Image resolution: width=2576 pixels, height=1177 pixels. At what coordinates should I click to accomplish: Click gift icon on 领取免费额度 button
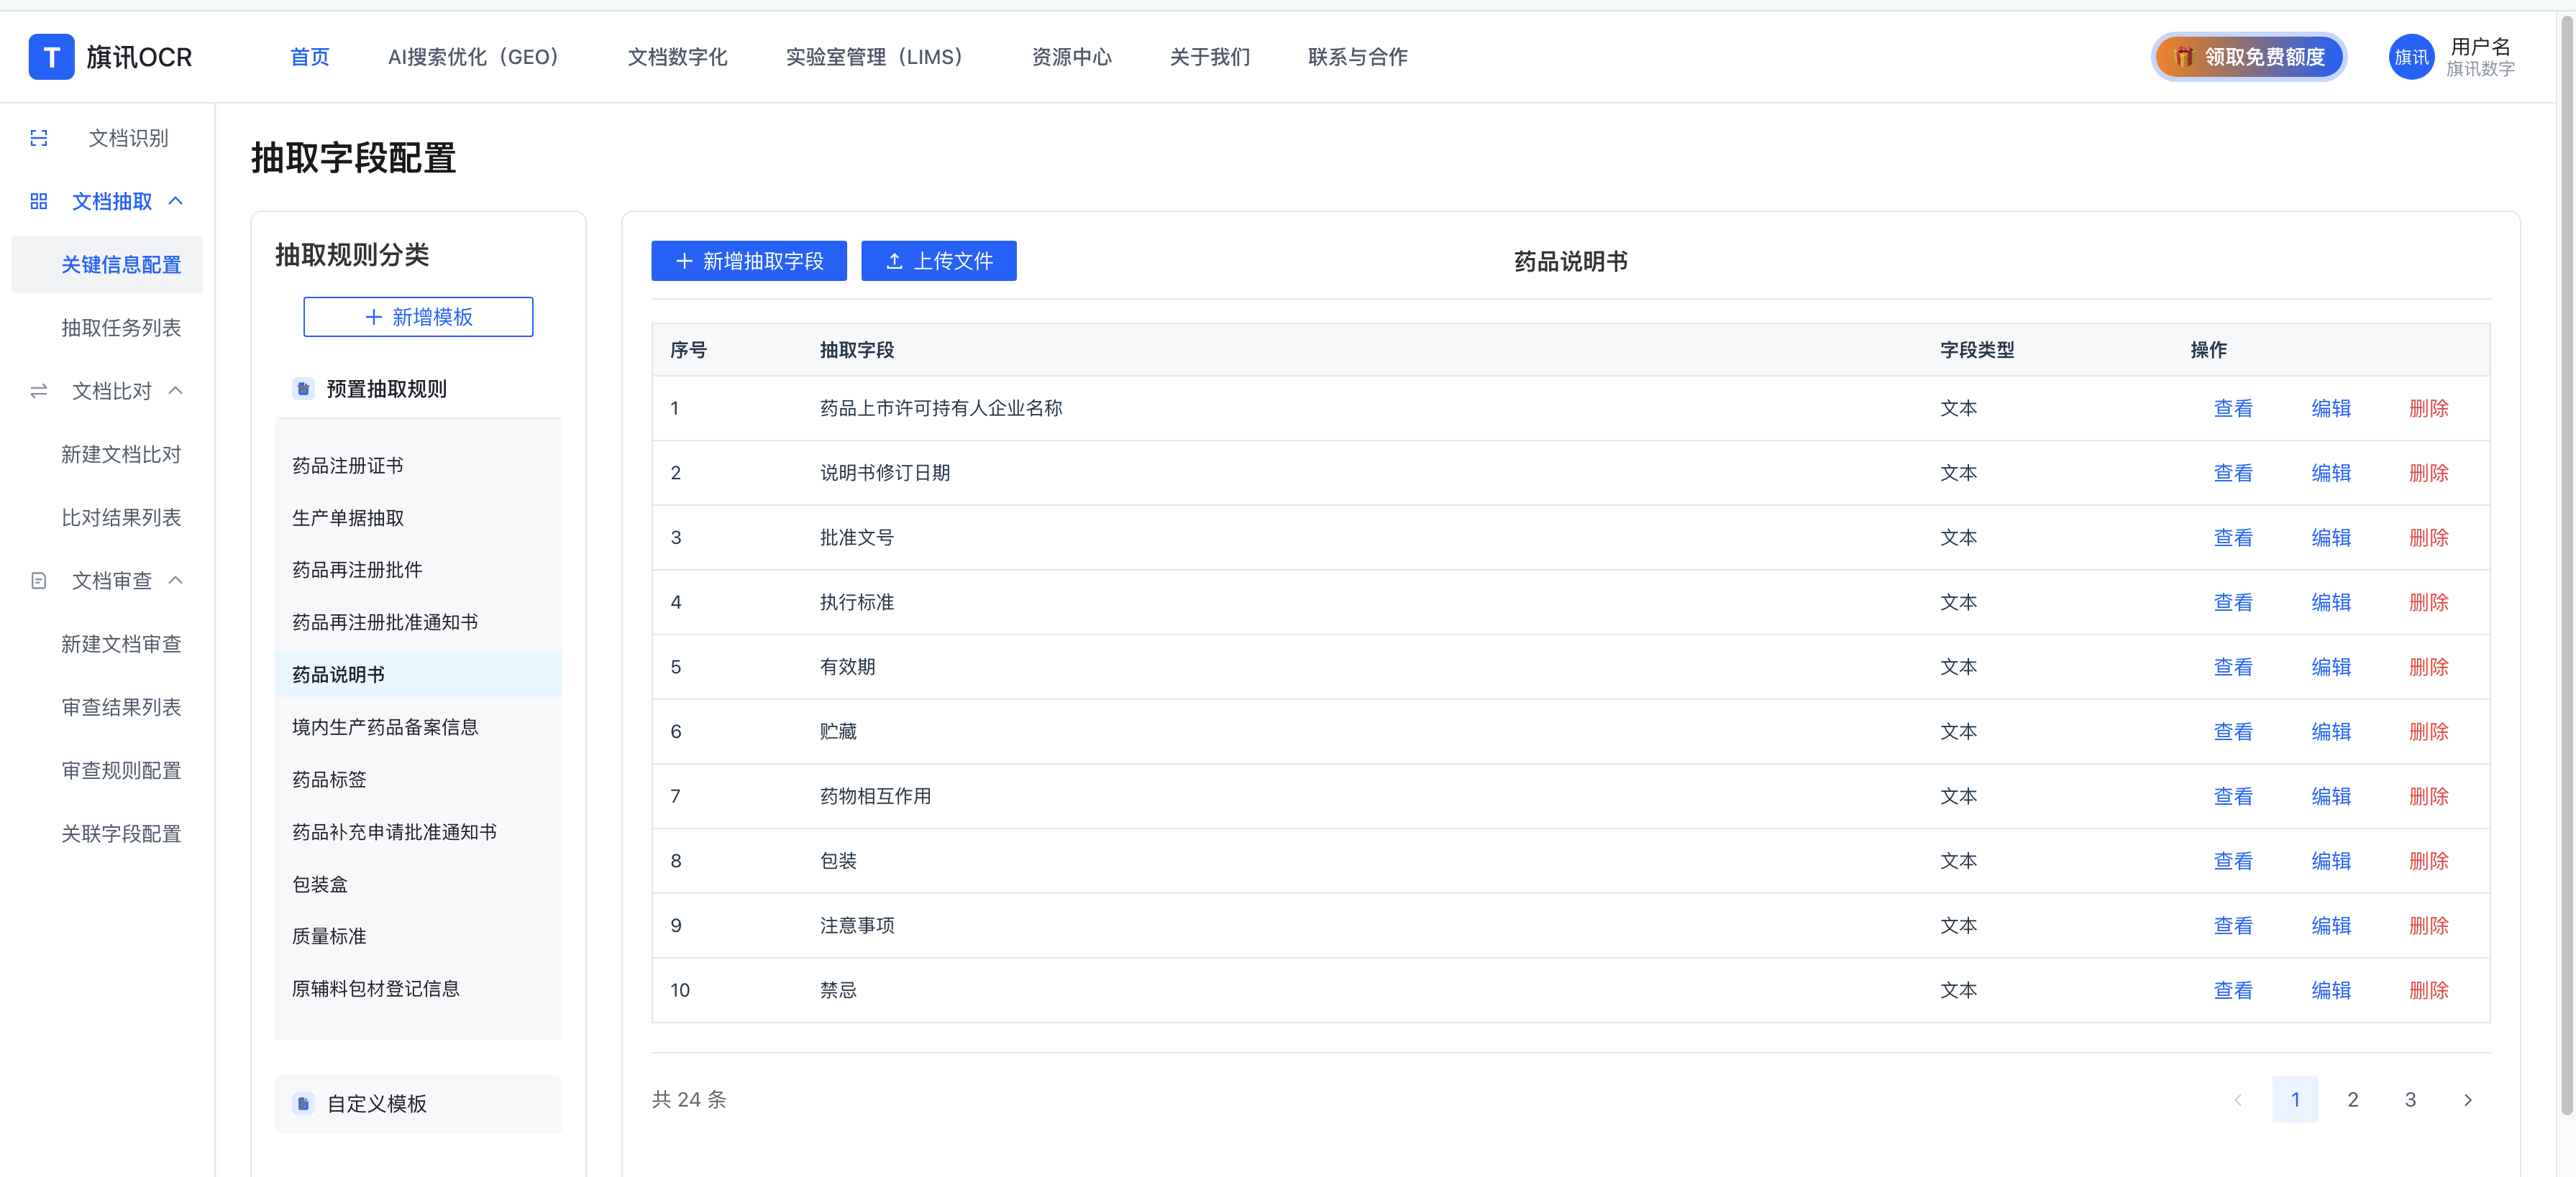(2183, 57)
